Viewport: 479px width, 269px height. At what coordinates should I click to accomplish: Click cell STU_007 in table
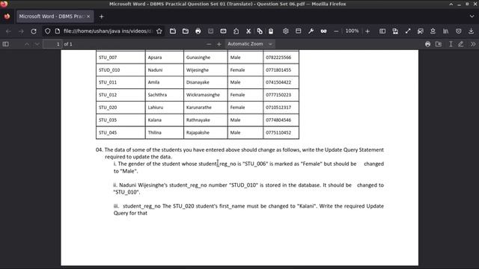(108, 58)
